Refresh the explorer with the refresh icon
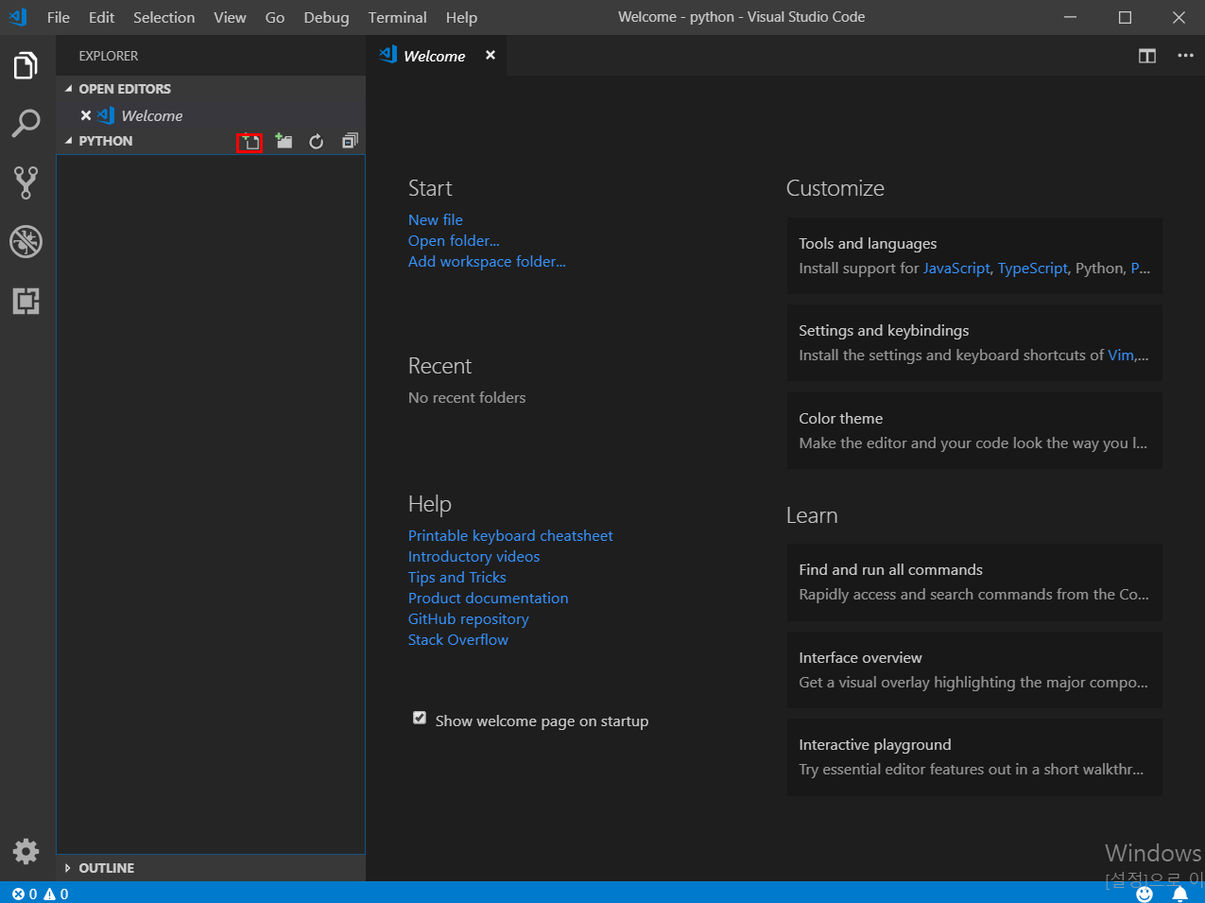Image resolution: width=1205 pixels, height=903 pixels. point(317,142)
